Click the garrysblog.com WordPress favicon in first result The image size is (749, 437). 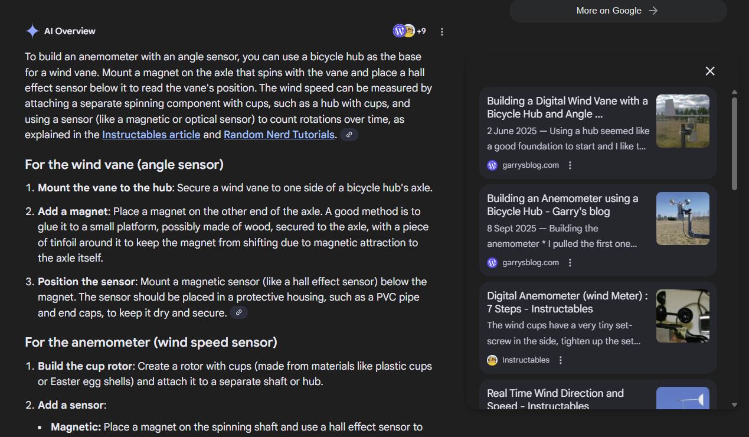tap(492, 165)
